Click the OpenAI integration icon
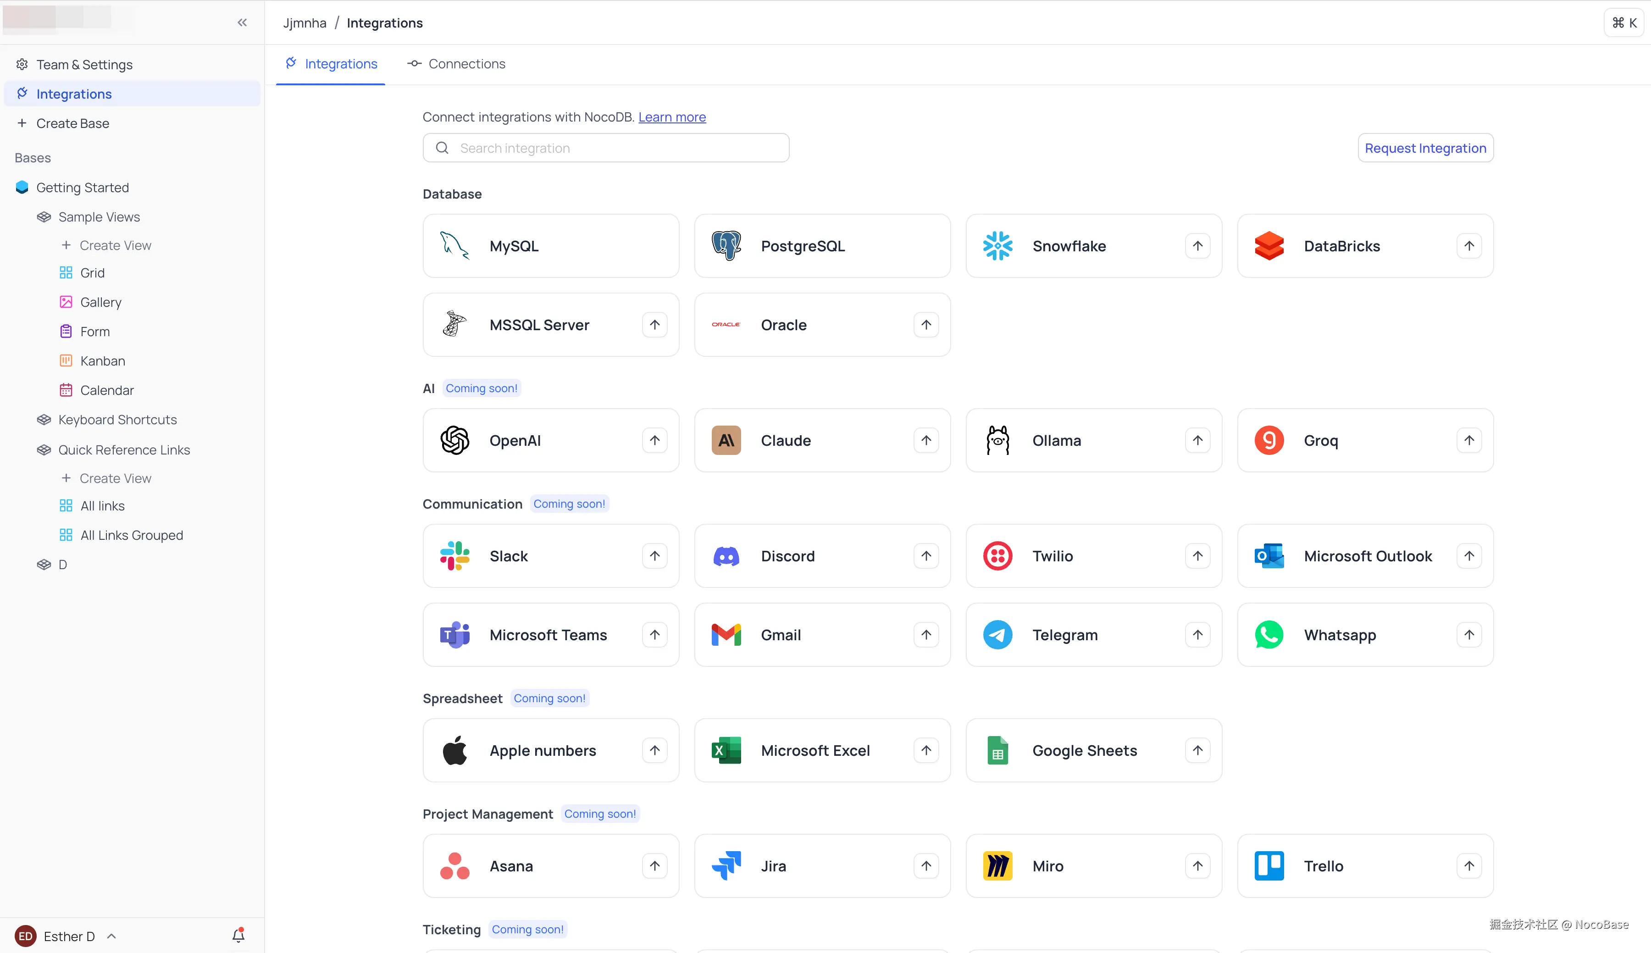Viewport: 1651px width, 953px height. (454, 440)
